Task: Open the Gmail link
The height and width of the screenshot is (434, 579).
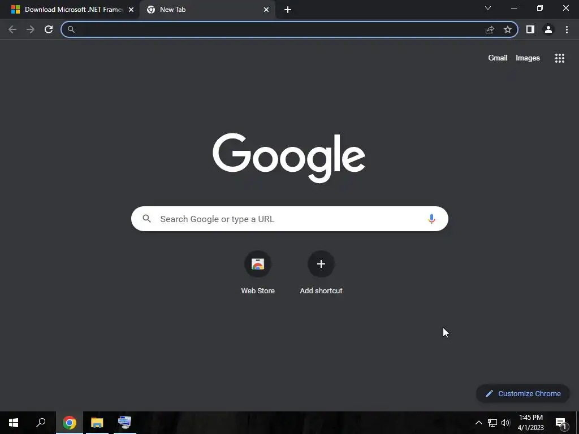Action: click(498, 58)
